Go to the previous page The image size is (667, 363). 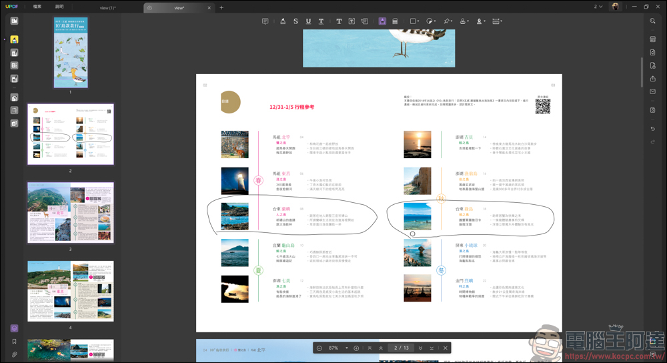click(x=381, y=348)
